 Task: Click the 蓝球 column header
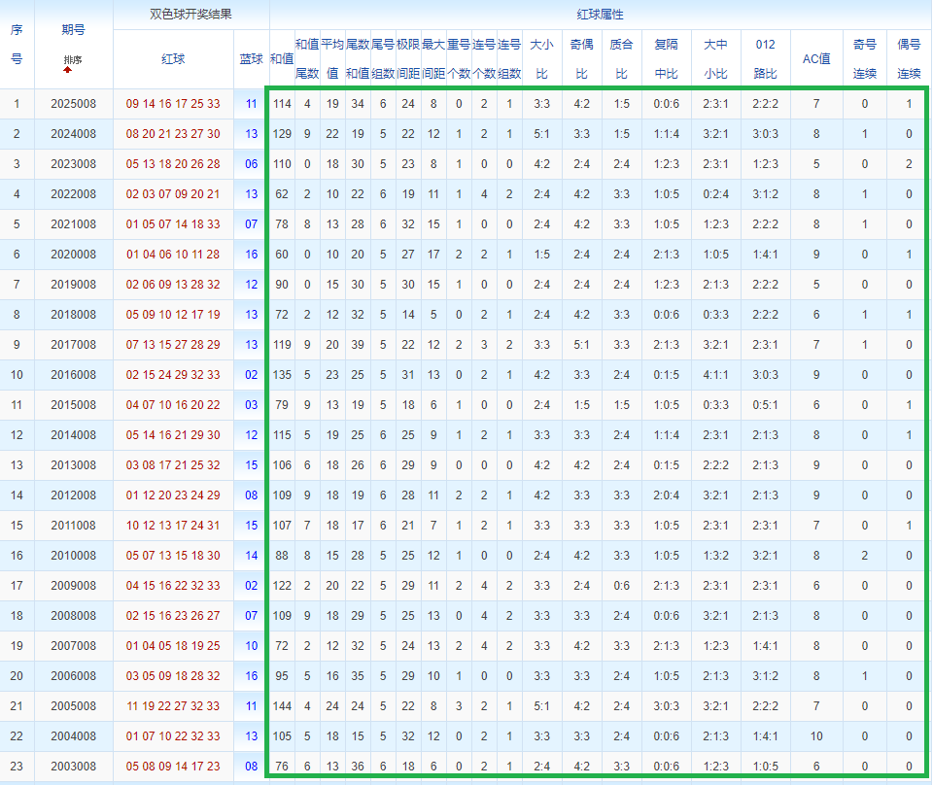coord(252,59)
